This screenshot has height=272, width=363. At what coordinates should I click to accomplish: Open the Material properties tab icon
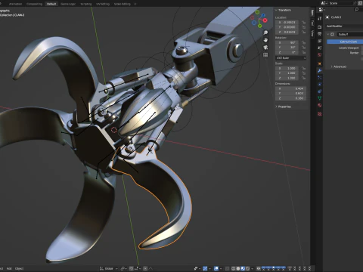(x=320, y=105)
